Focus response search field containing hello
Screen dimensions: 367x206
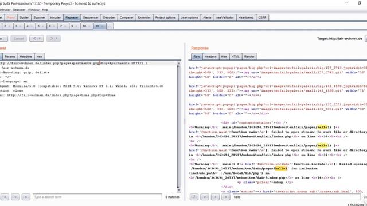click(296, 197)
